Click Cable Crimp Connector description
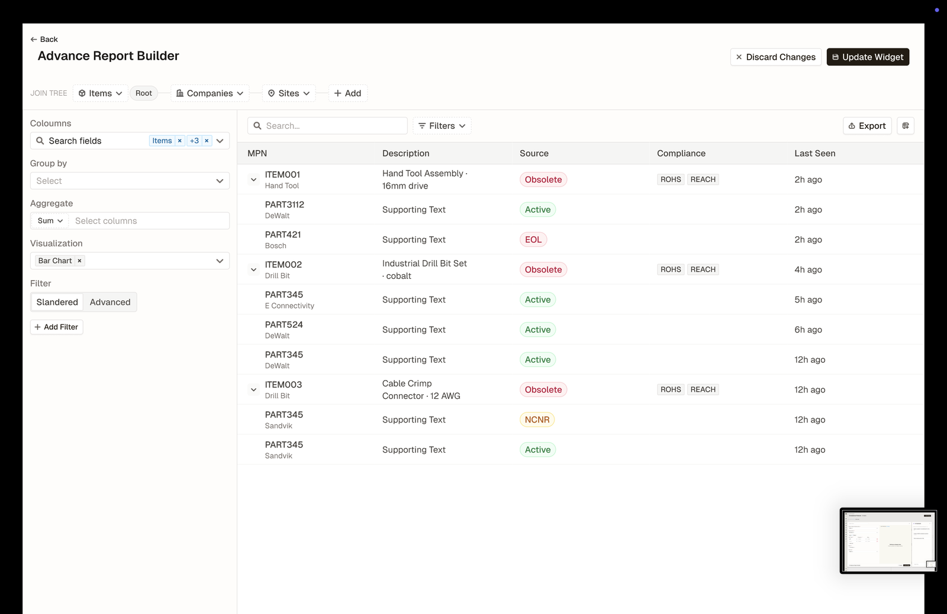The width and height of the screenshot is (947, 614). click(x=421, y=389)
